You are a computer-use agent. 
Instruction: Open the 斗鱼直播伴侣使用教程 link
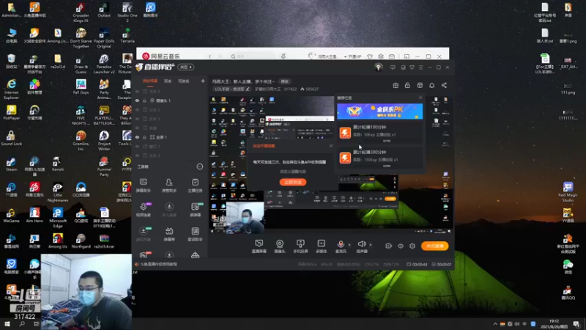coord(158,264)
